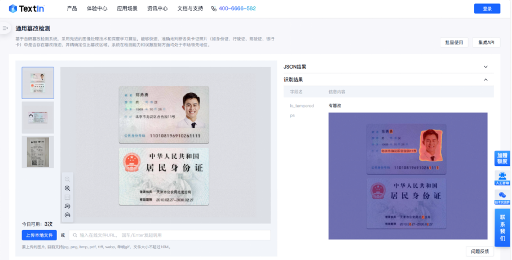Click the tamper heatmap result image

[408, 176]
